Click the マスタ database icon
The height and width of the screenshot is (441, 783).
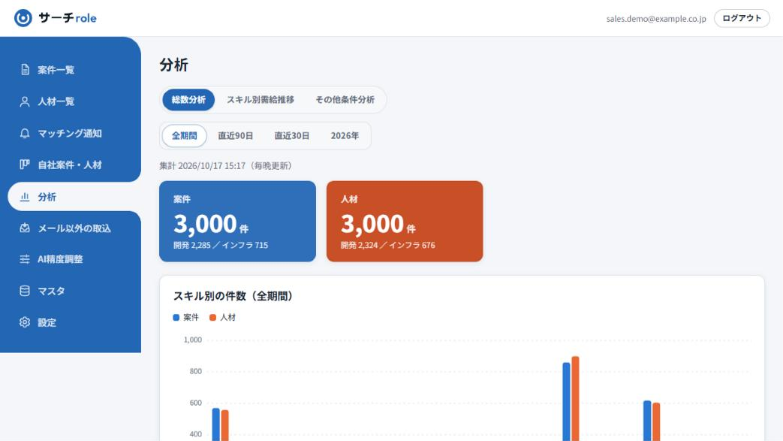pyautogui.click(x=25, y=291)
